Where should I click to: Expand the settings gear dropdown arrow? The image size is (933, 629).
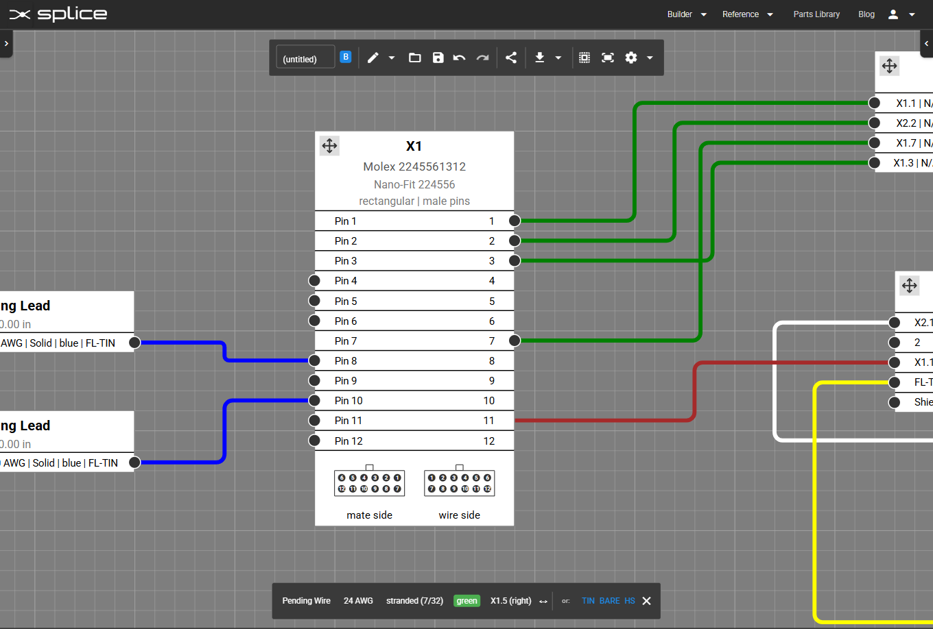pyautogui.click(x=650, y=58)
